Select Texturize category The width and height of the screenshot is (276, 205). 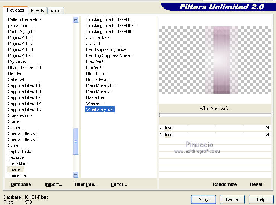click(x=16, y=157)
